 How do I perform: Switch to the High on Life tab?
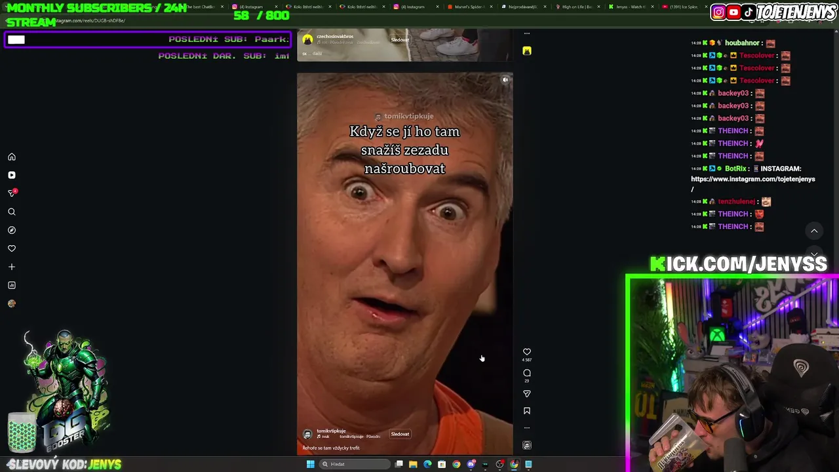(x=577, y=7)
